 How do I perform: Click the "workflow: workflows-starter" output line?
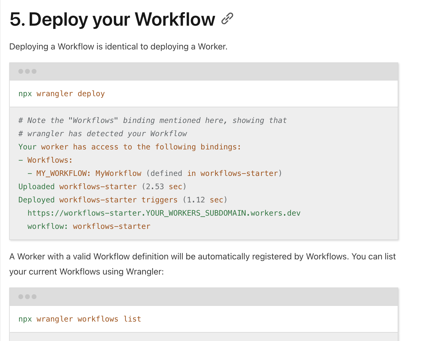click(89, 226)
